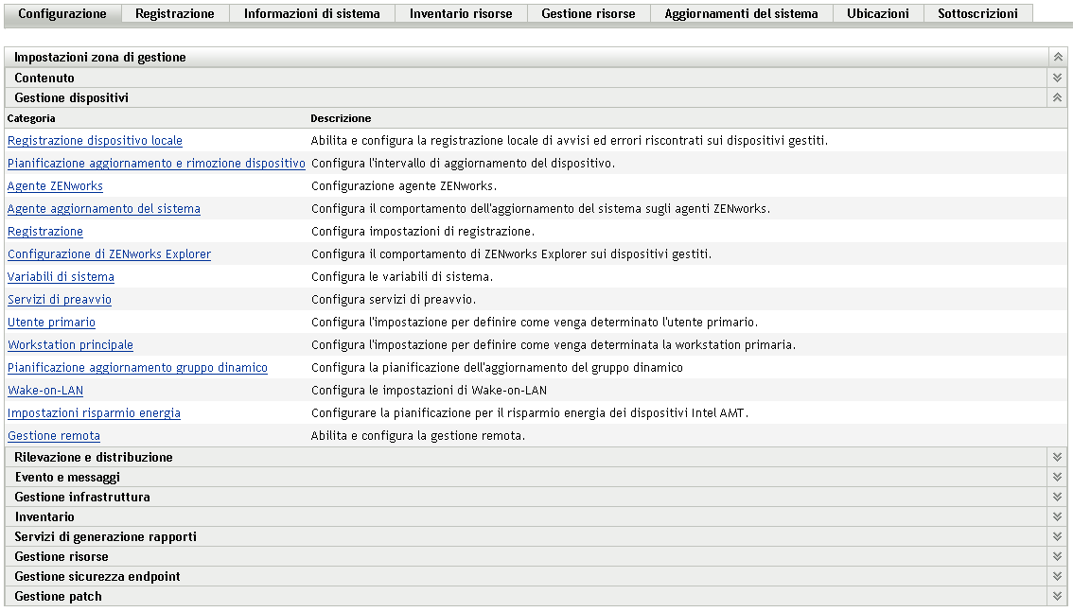The height and width of the screenshot is (612, 1073).
Task: Open the Ubicazioni tab
Action: pyautogui.click(x=877, y=13)
